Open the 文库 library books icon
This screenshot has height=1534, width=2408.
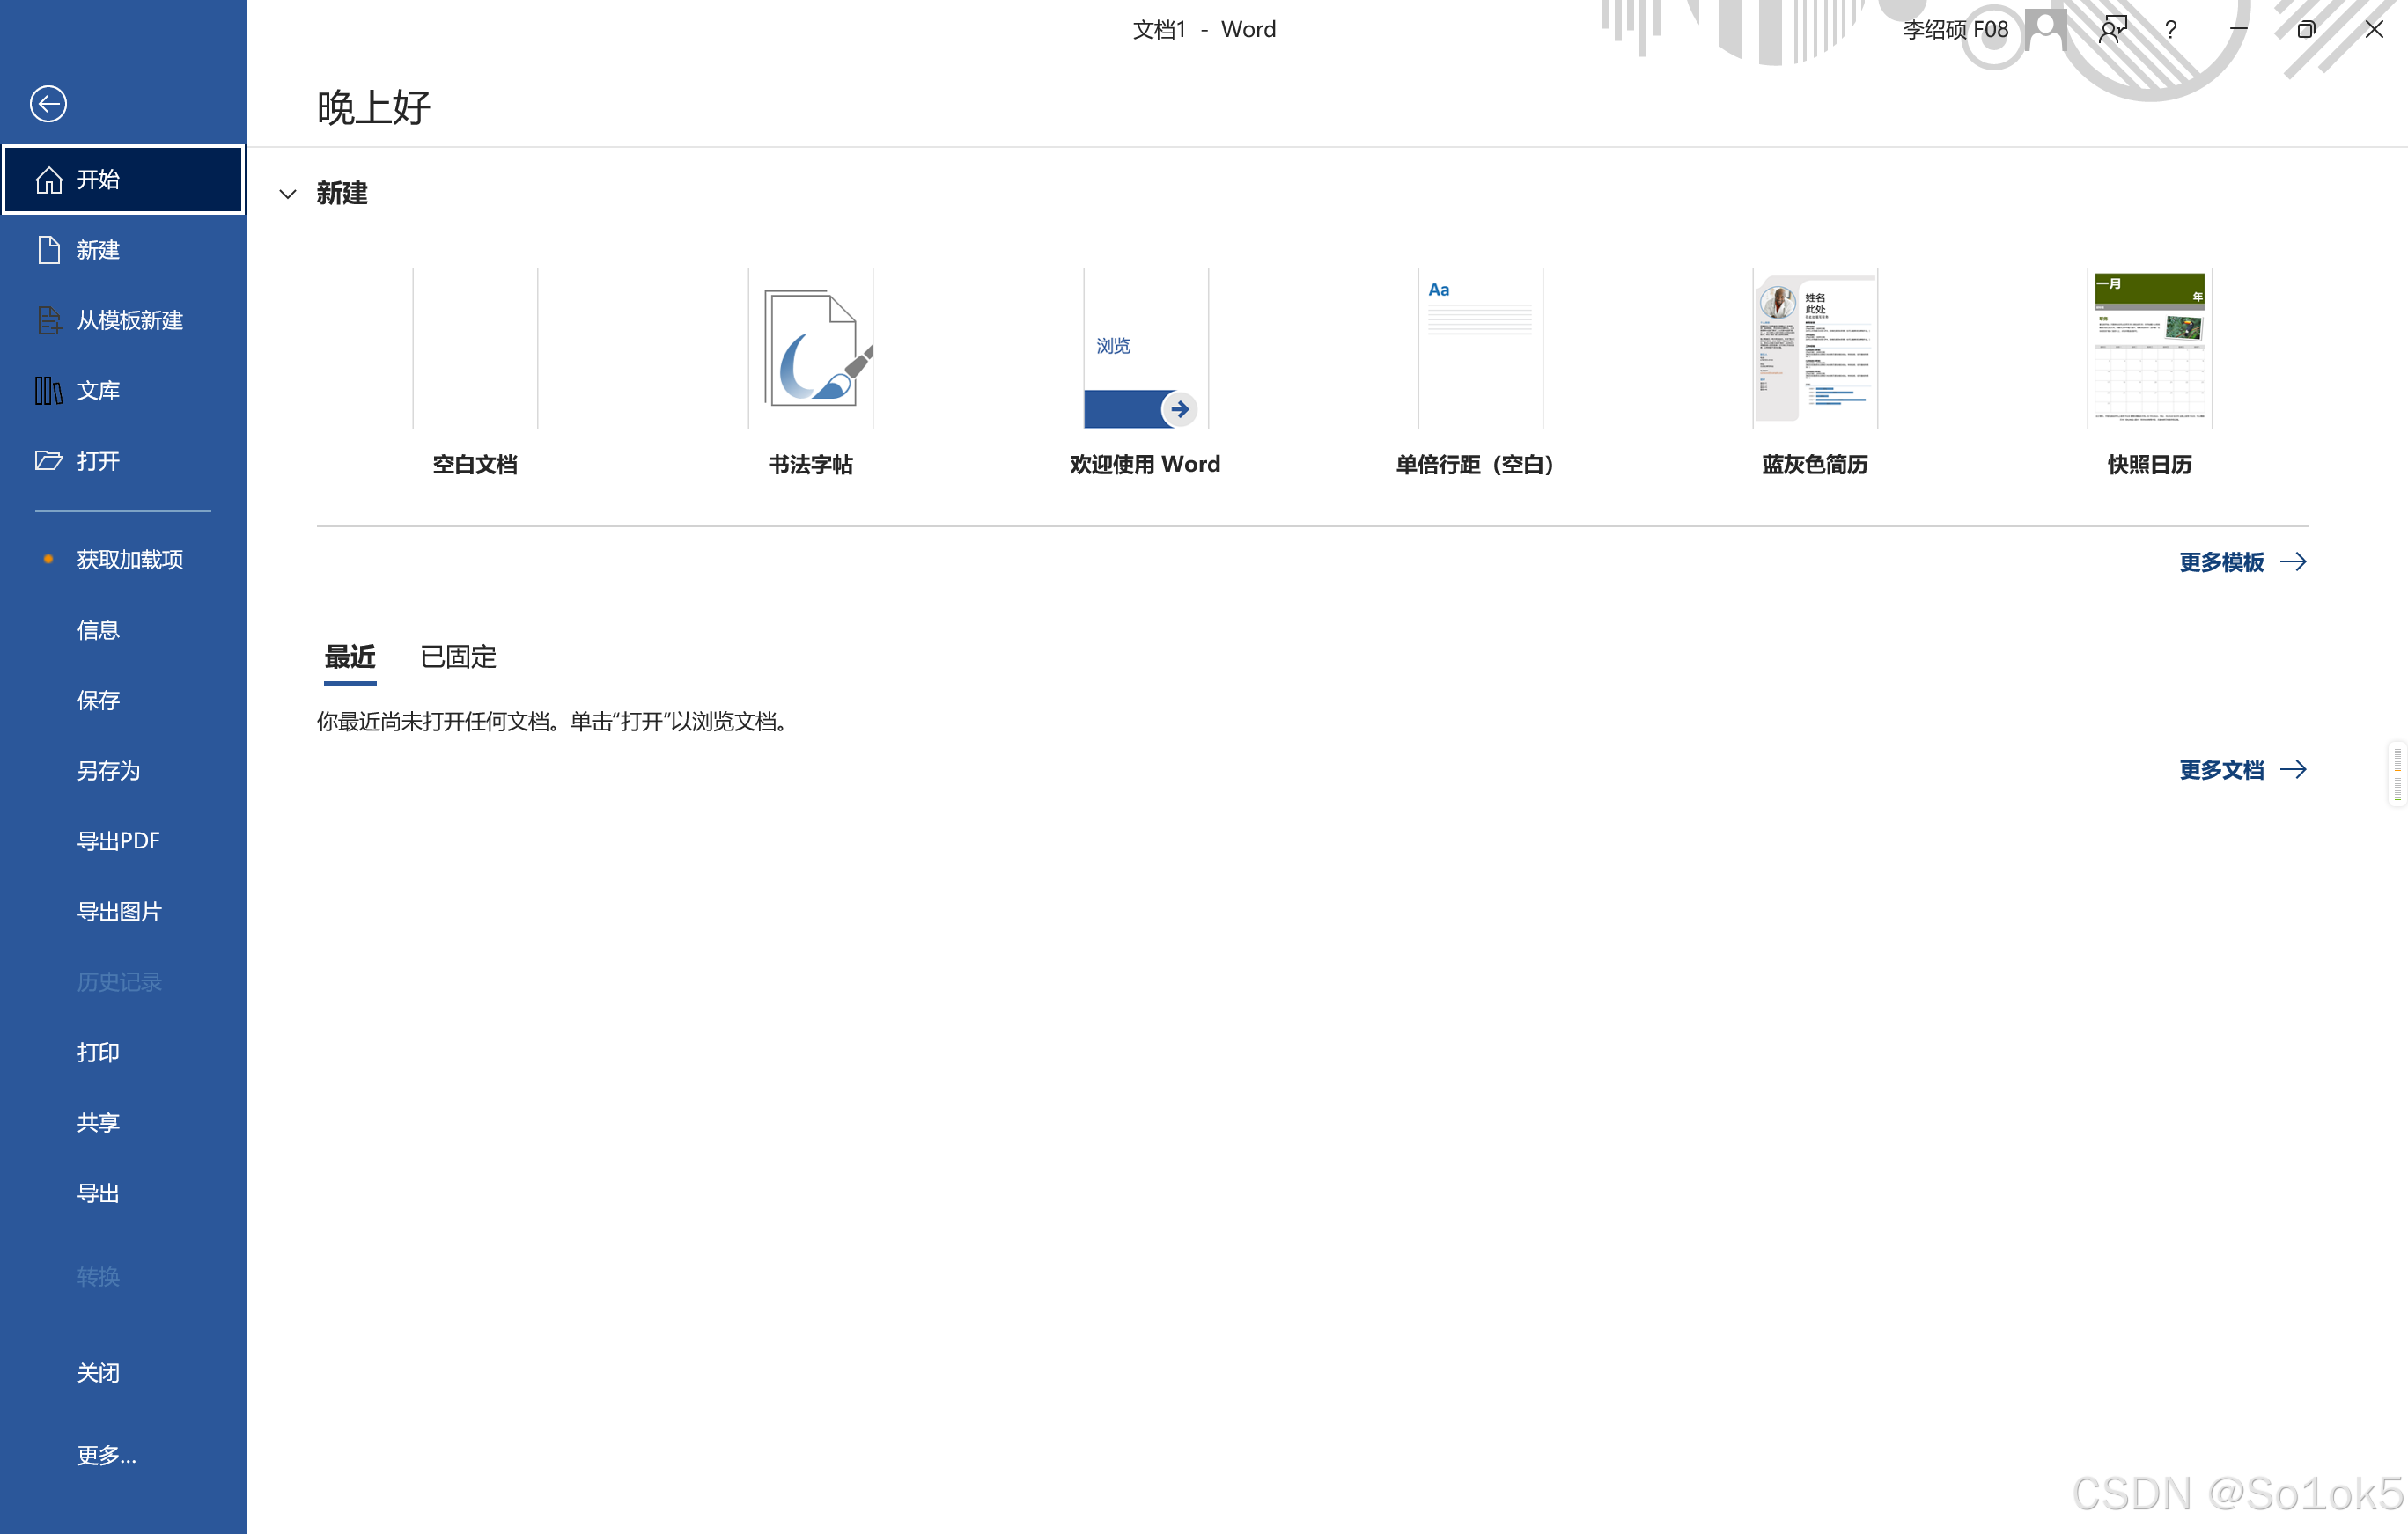coord(48,391)
